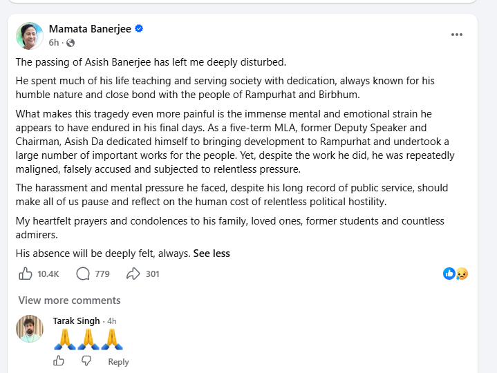Open Mamata Banerjee profile name link
The image size is (497, 373).
pyautogui.click(x=90, y=29)
